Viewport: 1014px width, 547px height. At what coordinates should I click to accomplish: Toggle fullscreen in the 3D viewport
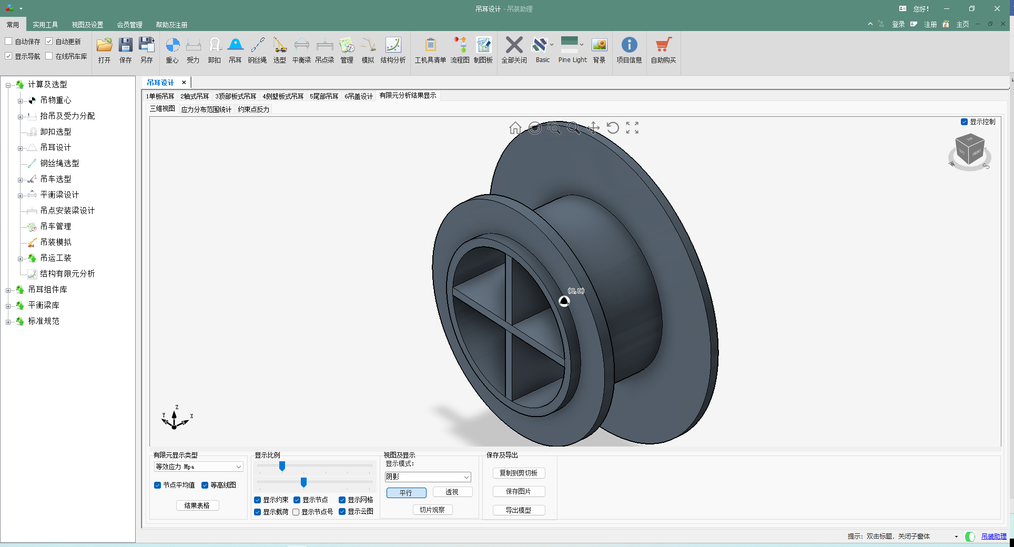632,128
